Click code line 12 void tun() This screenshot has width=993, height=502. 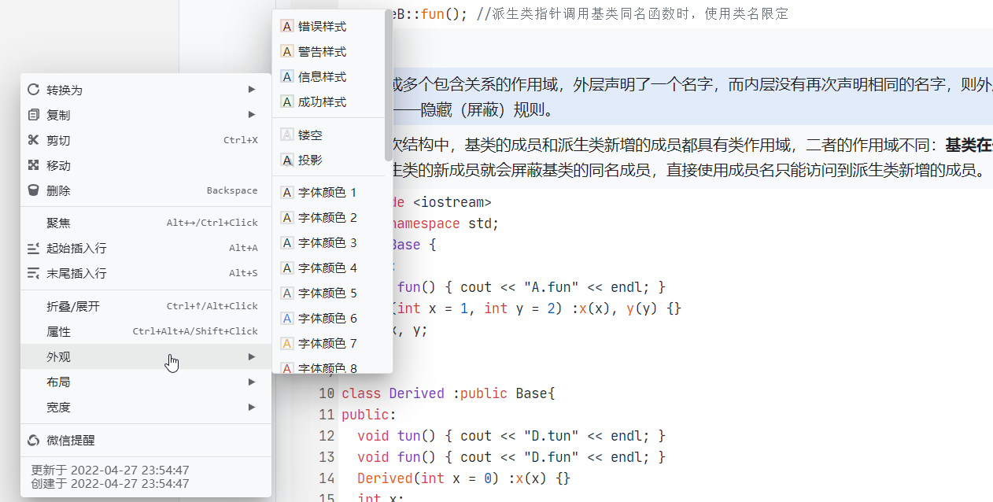pyautogui.click(x=511, y=436)
